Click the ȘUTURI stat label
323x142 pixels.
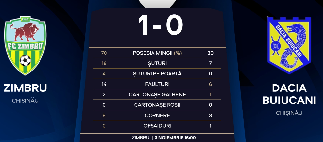[x=157, y=63]
